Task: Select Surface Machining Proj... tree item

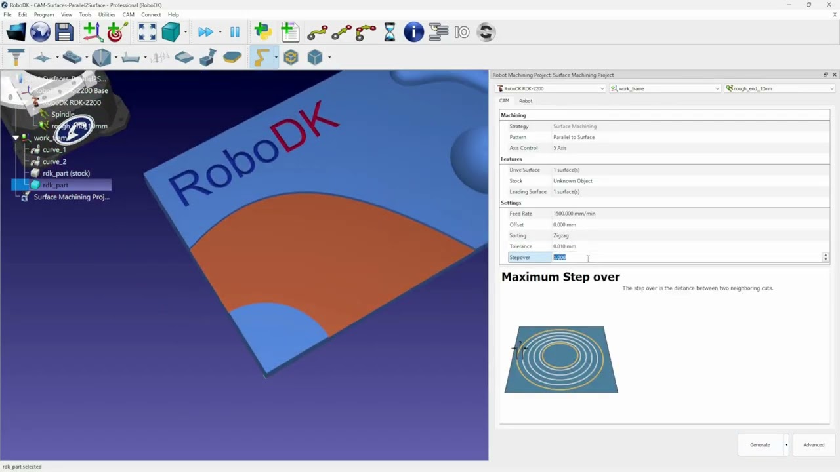Action: (x=71, y=197)
